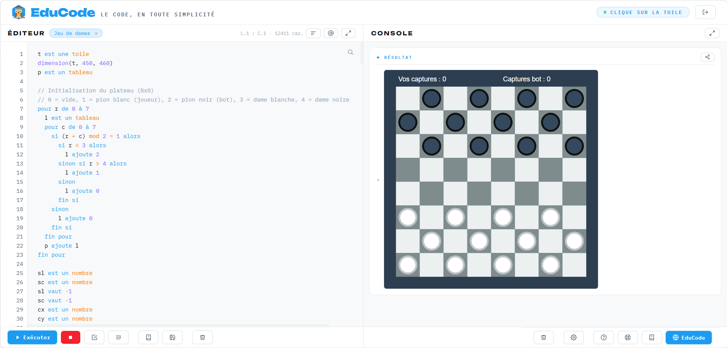Click the editor's horizontal scrollbar

(179, 325)
